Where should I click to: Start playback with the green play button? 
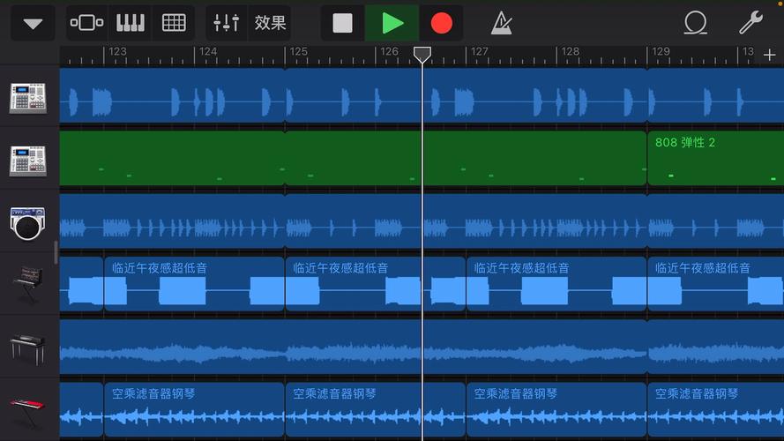(x=392, y=23)
